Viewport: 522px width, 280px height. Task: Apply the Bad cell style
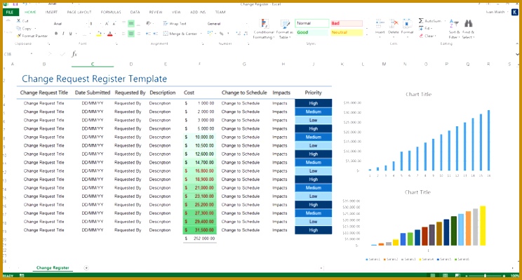coord(347,23)
